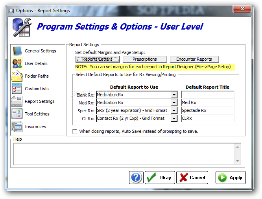Expand the Blank Rx report dropdown

click(x=174, y=95)
